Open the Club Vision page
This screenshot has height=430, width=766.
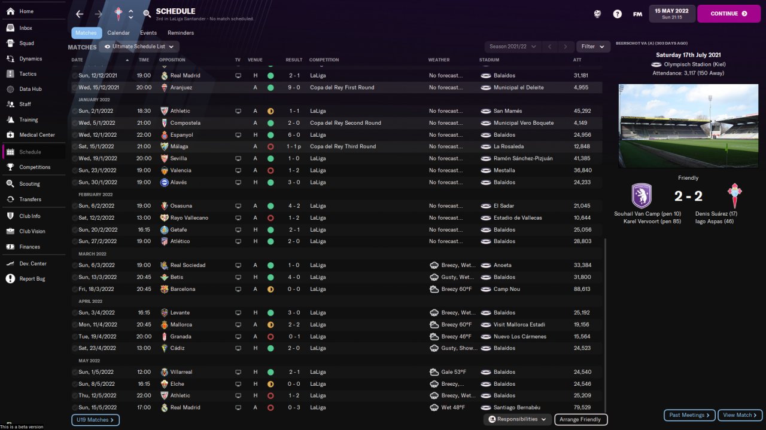34,232
